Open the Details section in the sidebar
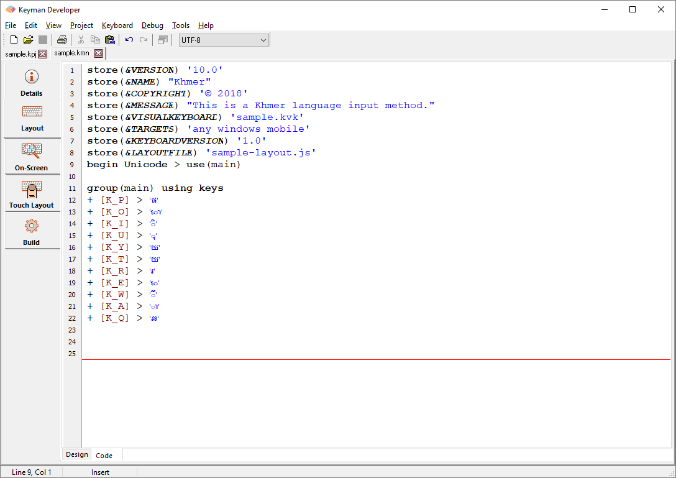Viewport: 676px width, 478px height. pos(32,83)
